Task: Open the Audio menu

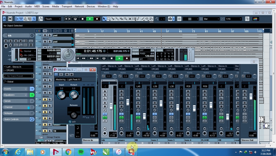Action: 28,6
